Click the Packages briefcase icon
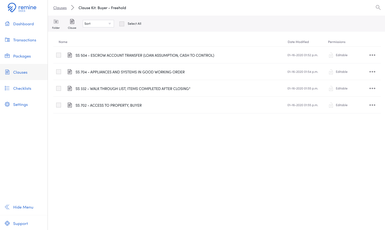 click(7, 56)
